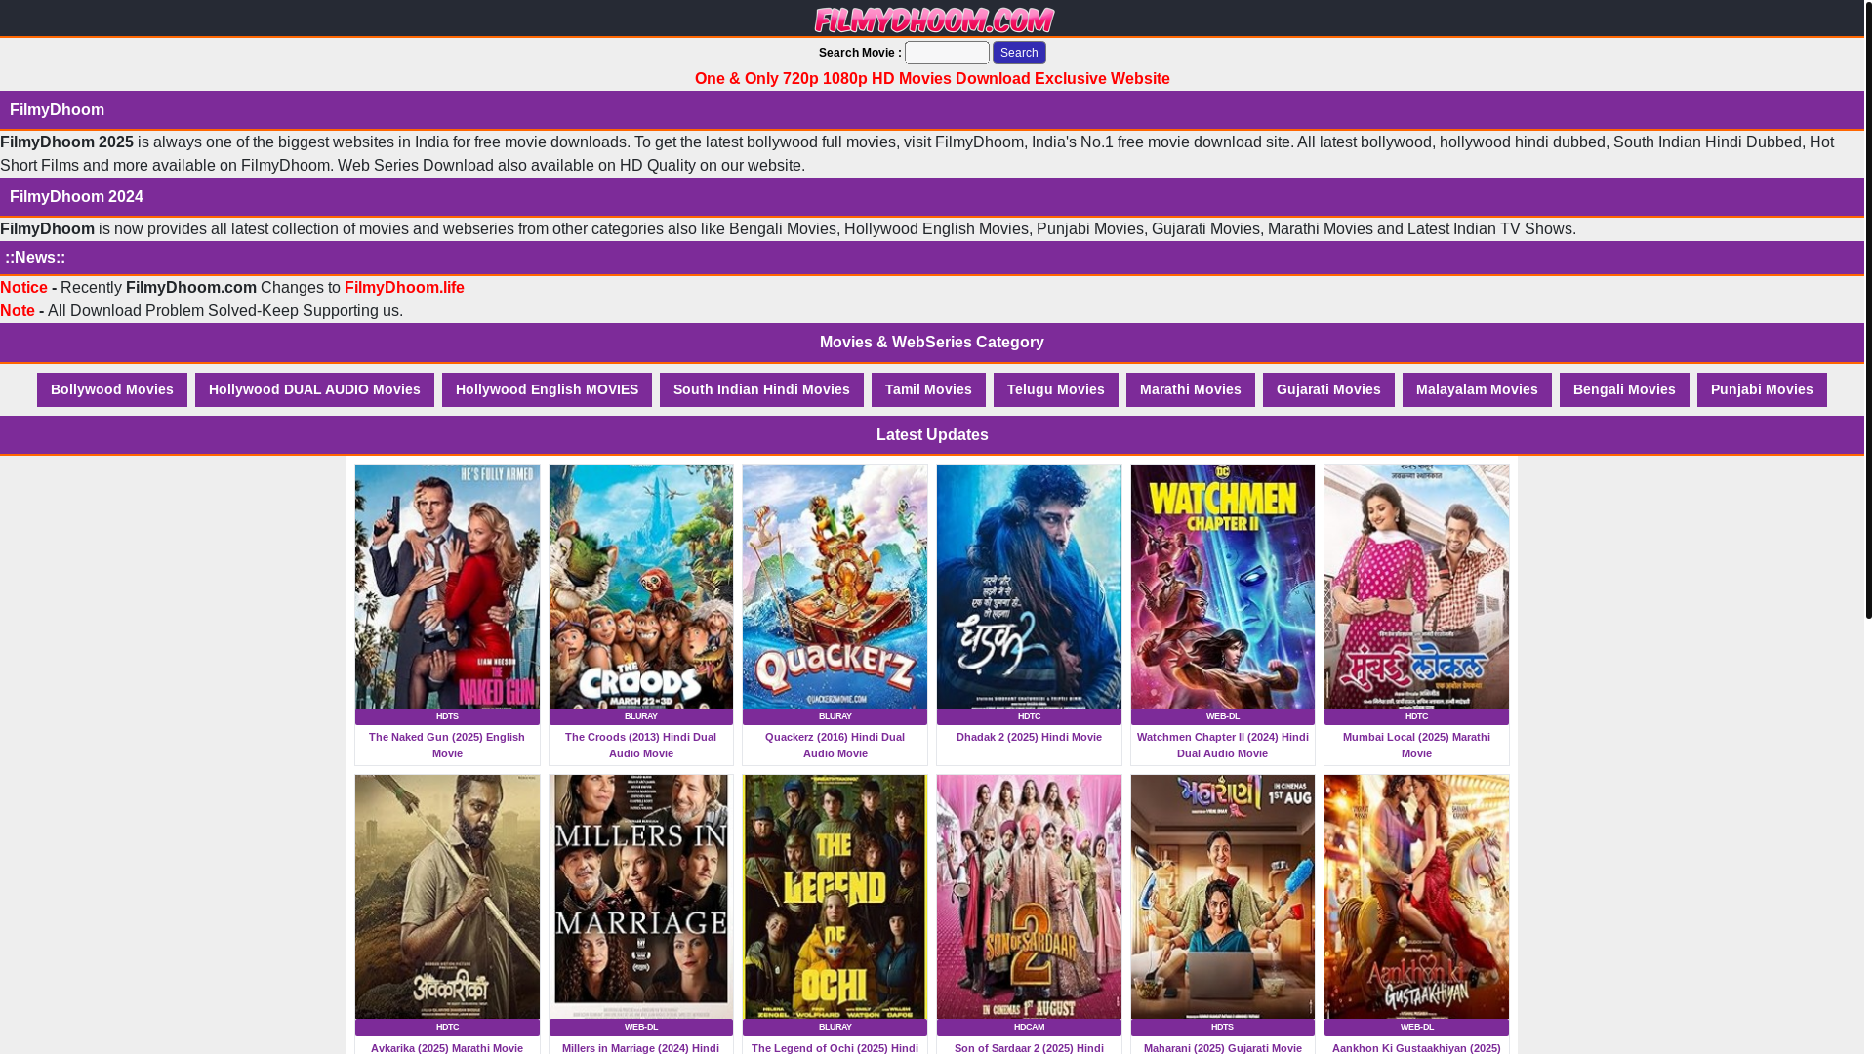Viewport: 1874px width, 1054px height.
Task: Click Aankhon Ki Gustaakhiyan (2025) title link
Action: pos(1416,1047)
